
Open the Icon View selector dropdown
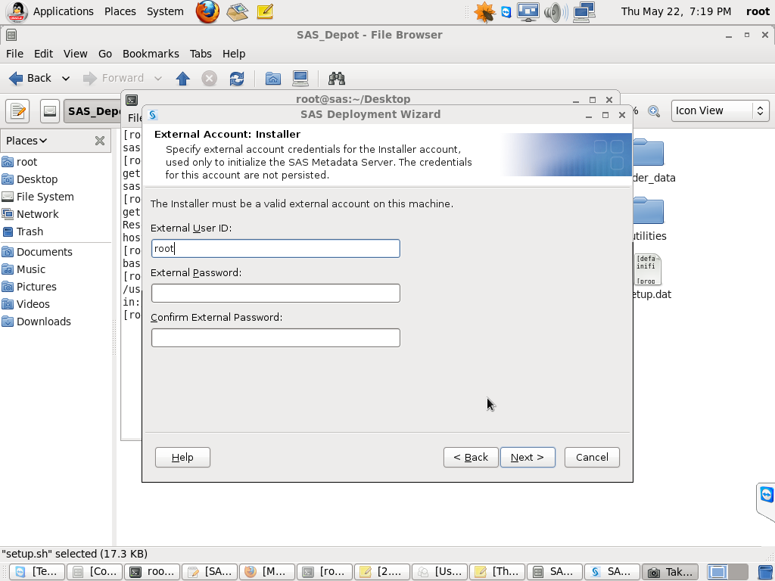719,110
